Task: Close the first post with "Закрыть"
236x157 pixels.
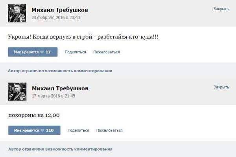Action: 221,9
